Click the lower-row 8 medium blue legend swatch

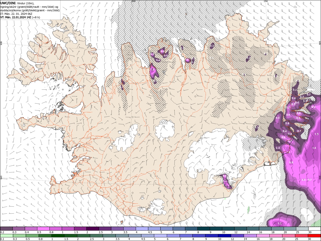199,236
